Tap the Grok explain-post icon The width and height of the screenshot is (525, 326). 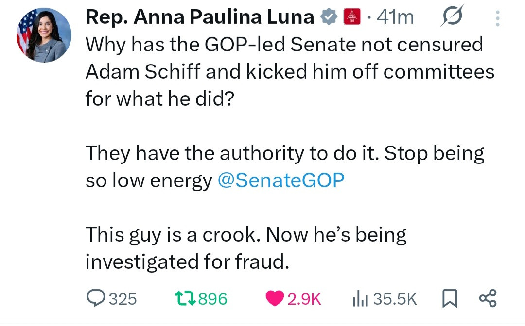[453, 17]
